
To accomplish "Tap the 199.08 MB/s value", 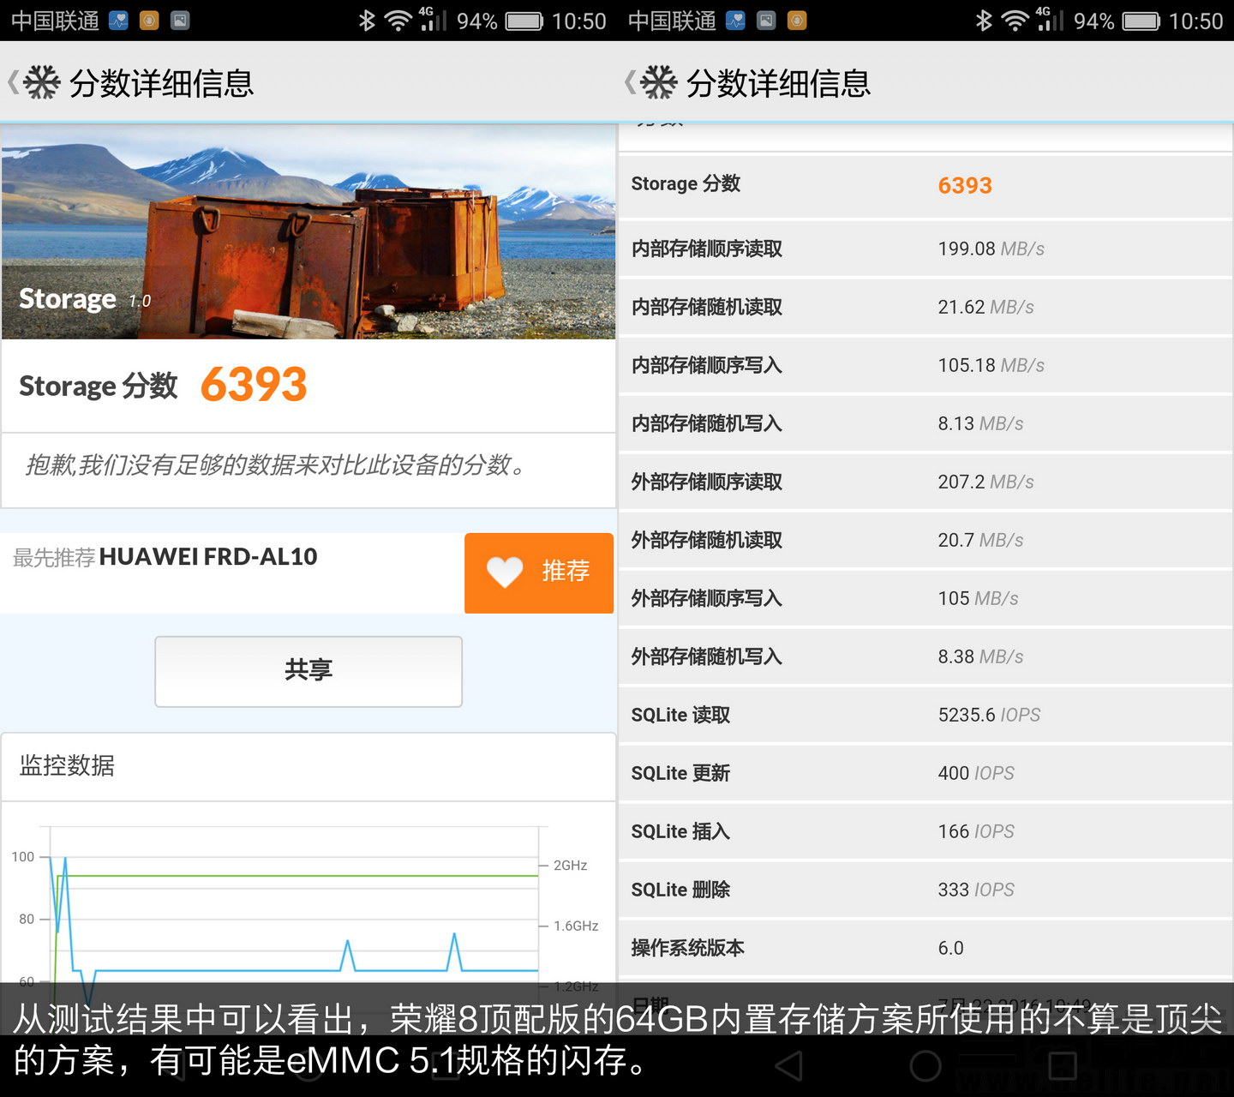I will tap(991, 249).
